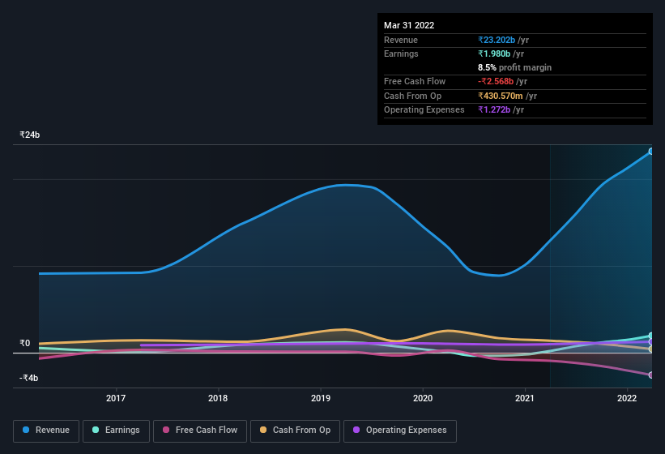Click the Earnings endpoint marker at 2022
The width and height of the screenshot is (665, 454).
(x=651, y=336)
